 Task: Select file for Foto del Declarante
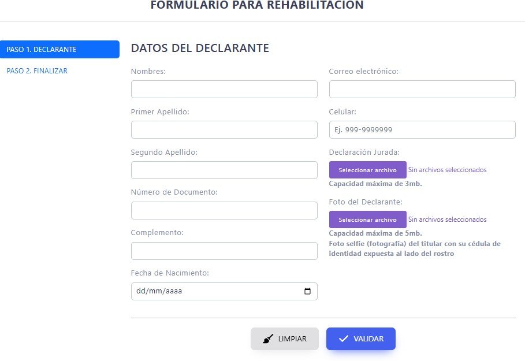point(367,220)
